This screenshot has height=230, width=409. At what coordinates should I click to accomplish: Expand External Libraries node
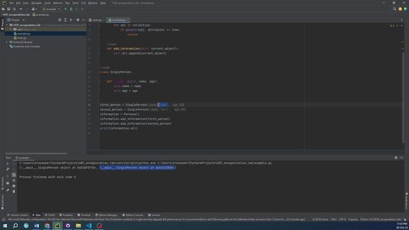point(7,42)
